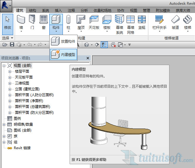Select the 竖梃 (Mullion) tool

[x=142, y=22]
